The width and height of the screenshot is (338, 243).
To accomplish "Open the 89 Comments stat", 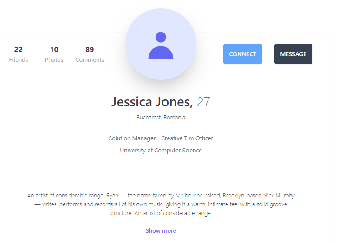I will 90,54.
